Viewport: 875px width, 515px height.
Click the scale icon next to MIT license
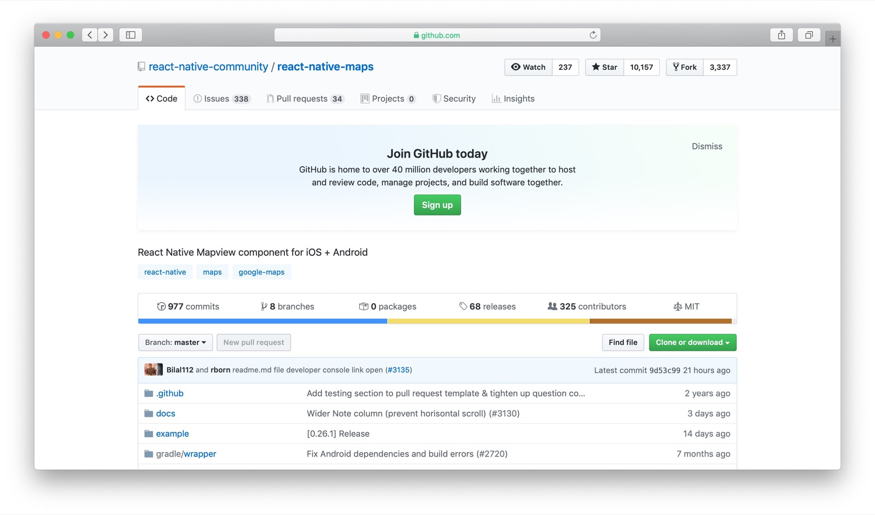click(678, 307)
